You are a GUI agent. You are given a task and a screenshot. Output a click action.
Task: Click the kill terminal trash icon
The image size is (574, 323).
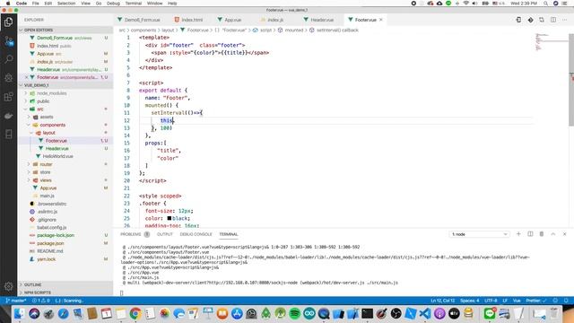[542, 234]
